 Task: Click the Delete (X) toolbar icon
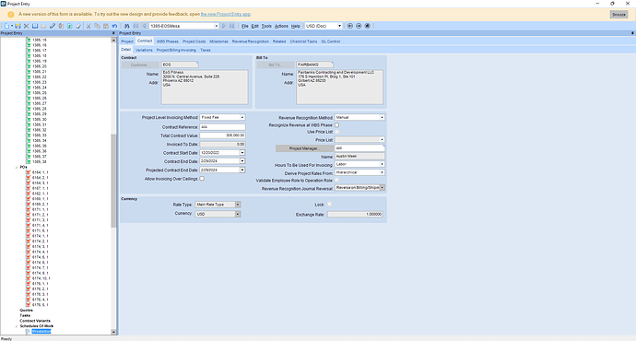pyautogui.click(x=27, y=26)
